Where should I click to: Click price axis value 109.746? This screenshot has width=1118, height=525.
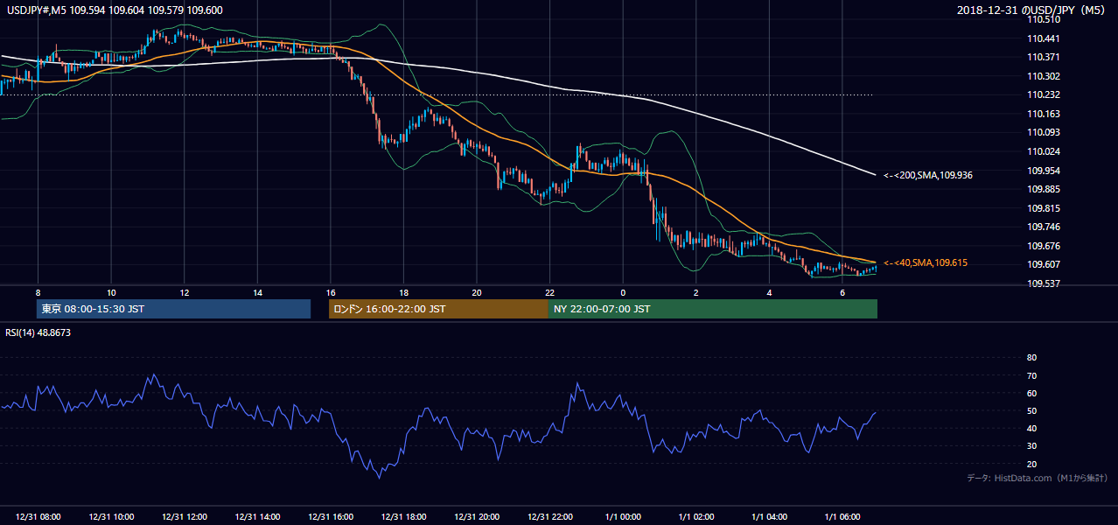point(1044,227)
